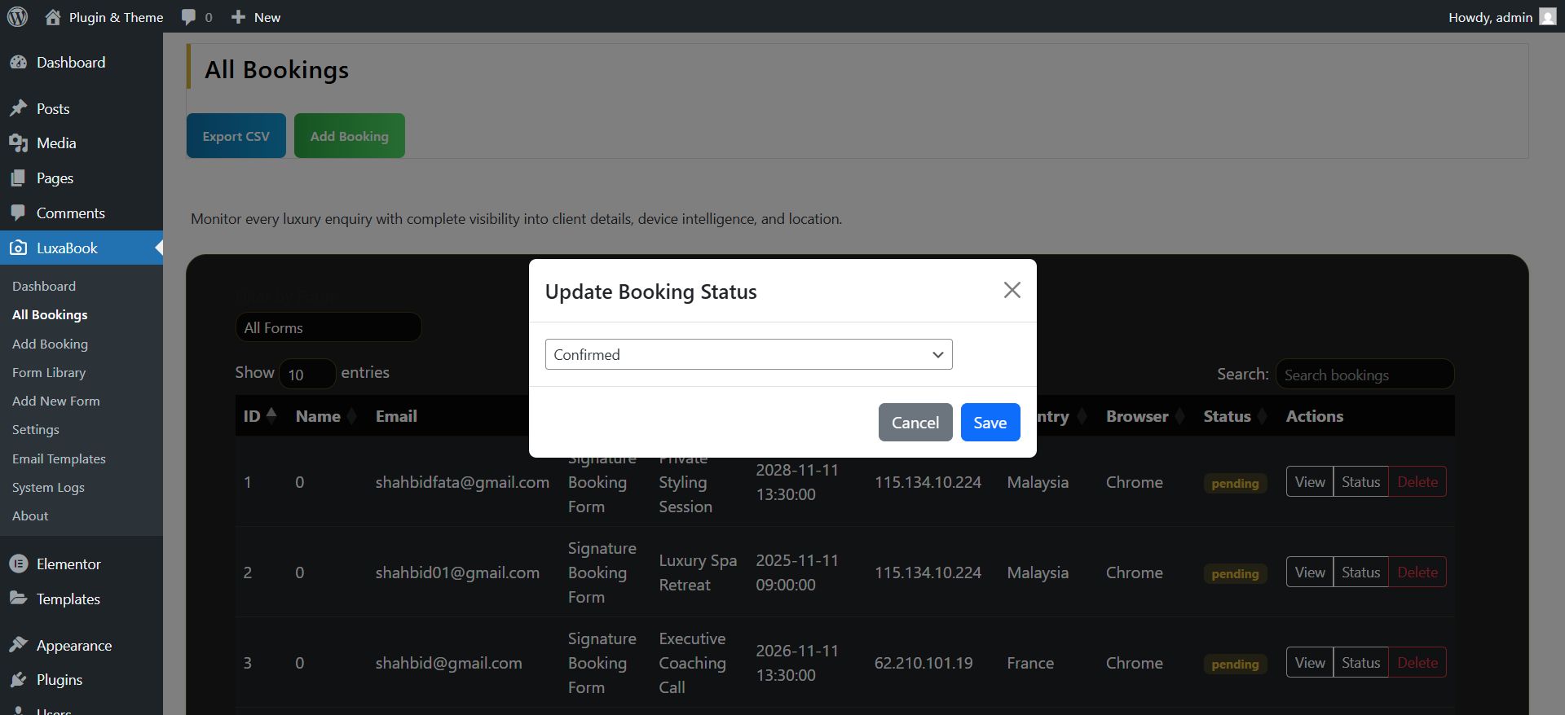Click Executive Coaching Call service cell
The height and width of the screenshot is (715, 1565).
click(692, 663)
